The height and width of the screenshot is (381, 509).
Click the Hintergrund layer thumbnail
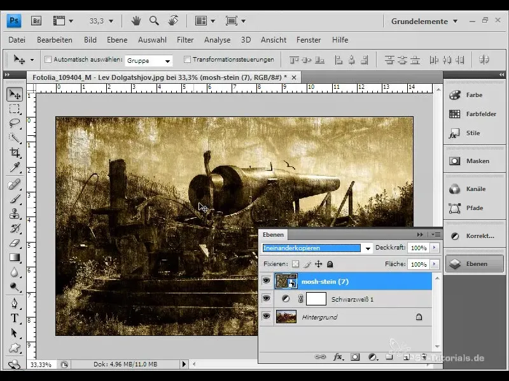tap(286, 316)
